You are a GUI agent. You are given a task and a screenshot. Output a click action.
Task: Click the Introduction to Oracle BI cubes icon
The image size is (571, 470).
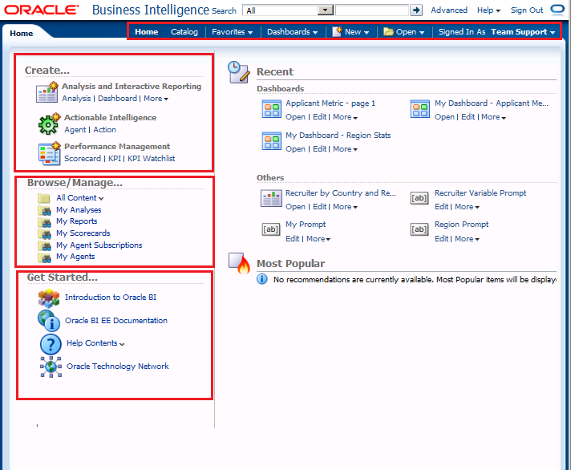point(49,298)
